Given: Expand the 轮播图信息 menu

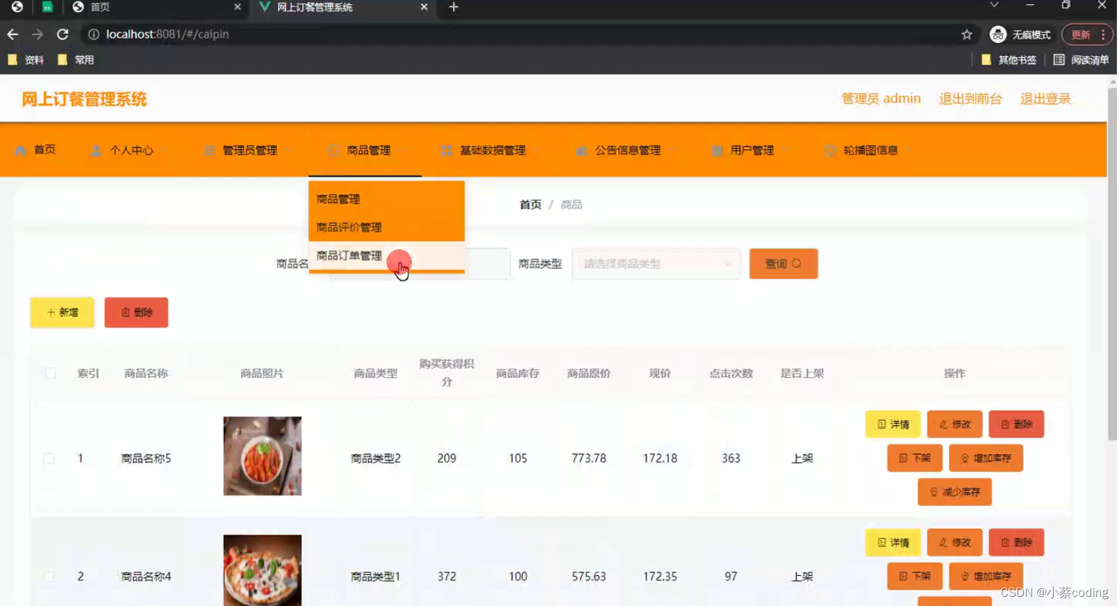Looking at the screenshot, I should point(868,150).
